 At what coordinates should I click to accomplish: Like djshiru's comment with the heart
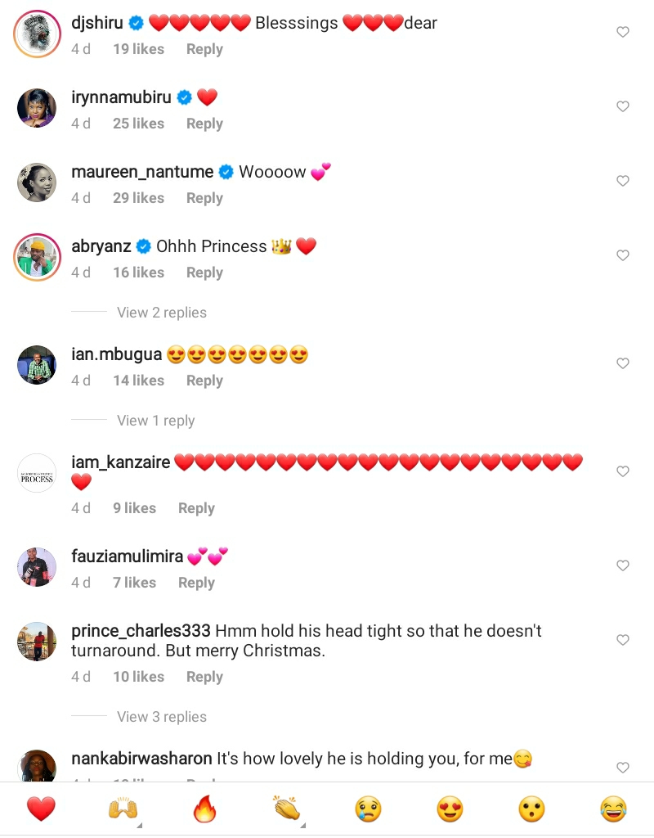[x=623, y=32]
